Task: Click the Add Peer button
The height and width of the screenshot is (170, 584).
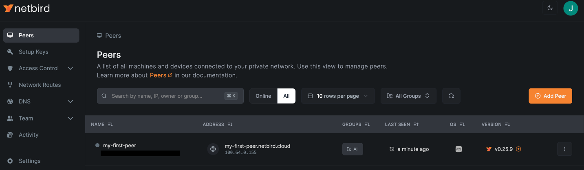Action: pyautogui.click(x=550, y=96)
